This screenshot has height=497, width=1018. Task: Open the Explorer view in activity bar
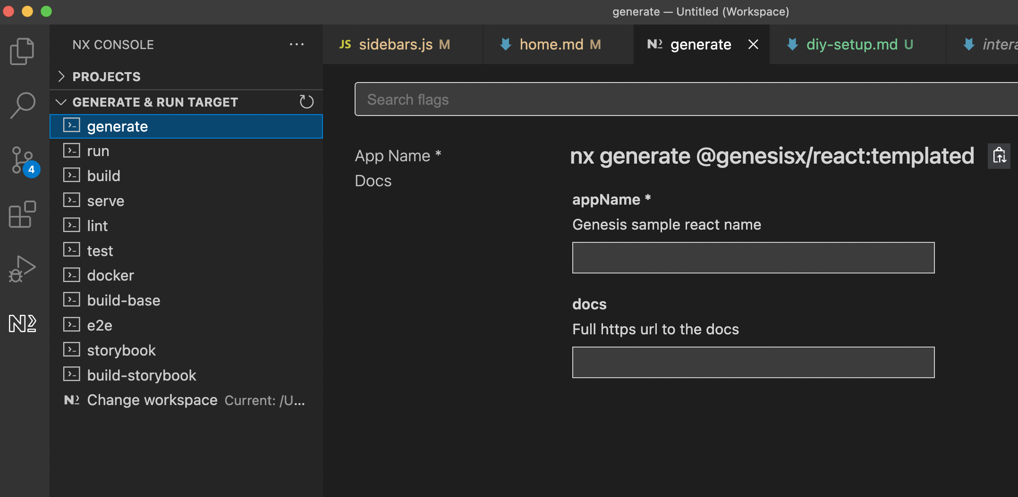click(x=22, y=51)
